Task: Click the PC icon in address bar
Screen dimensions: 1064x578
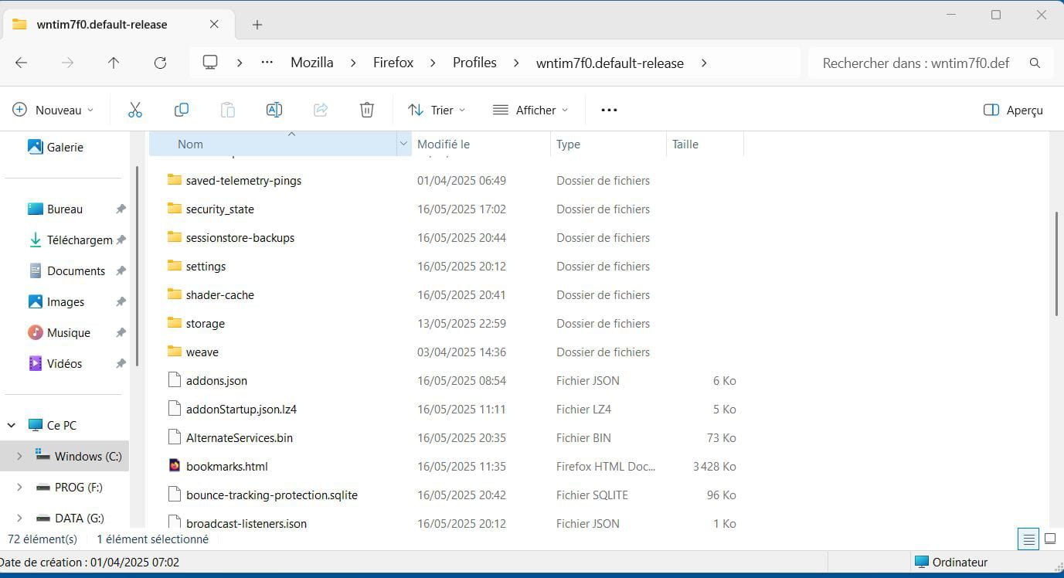Action: [210, 63]
